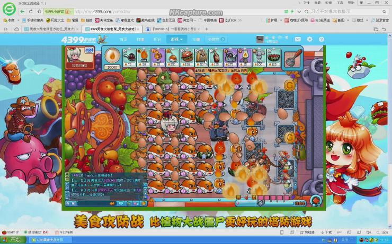Click the 小游戏 arrow button in navigation
Viewport: 392px width, 244px height.
pyautogui.click(x=223, y=39)
